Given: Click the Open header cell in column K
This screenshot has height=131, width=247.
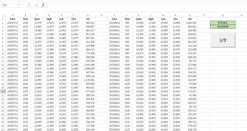Looking at the screenshot, I should pos(139,19).
